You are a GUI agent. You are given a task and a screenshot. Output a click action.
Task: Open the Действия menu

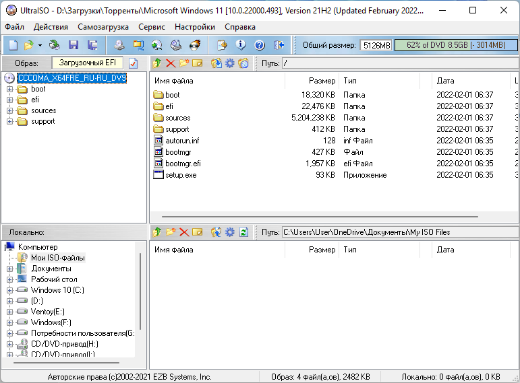click(x=51, y=27)
